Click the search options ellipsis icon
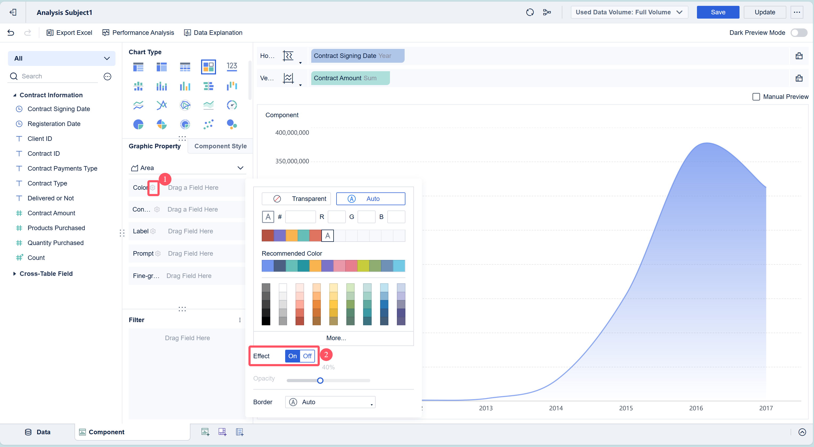This screenshot has height=447, width=814. tap(107, 76)
